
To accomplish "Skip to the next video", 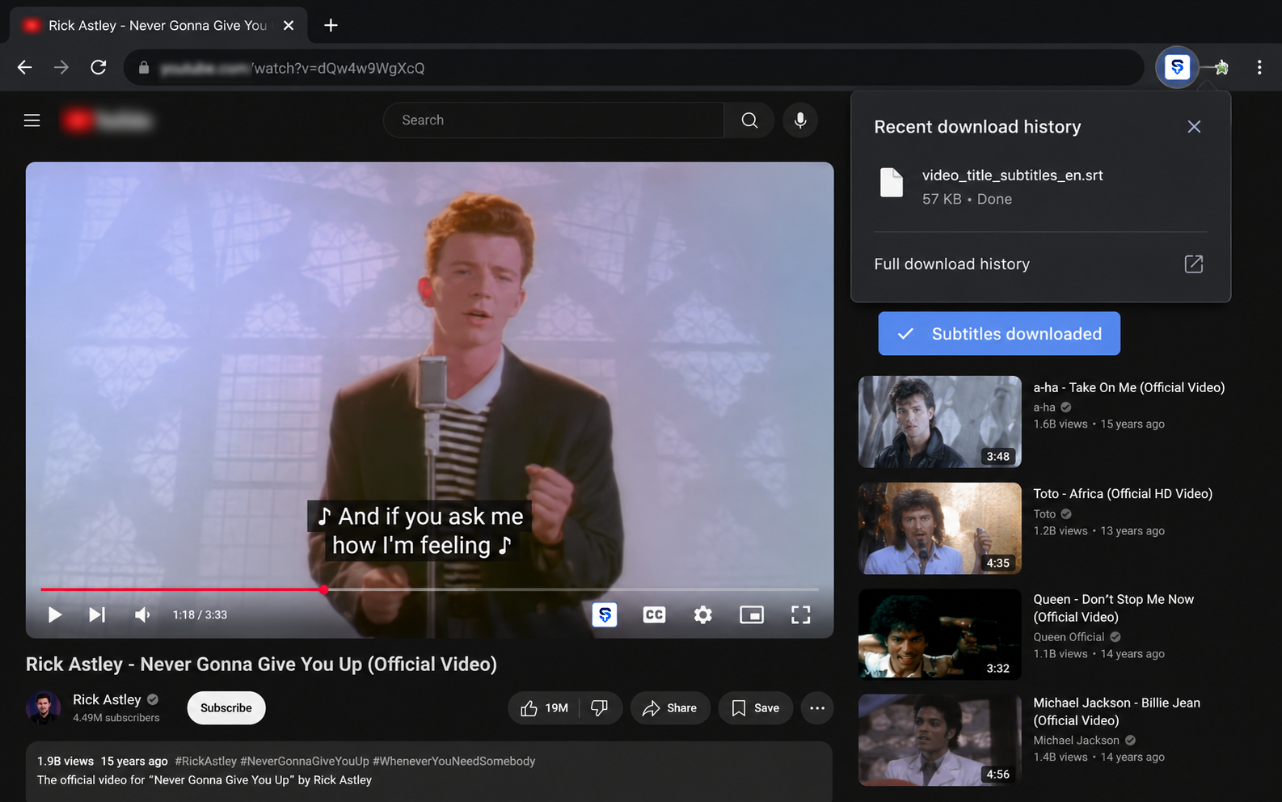I will [97, 615].
